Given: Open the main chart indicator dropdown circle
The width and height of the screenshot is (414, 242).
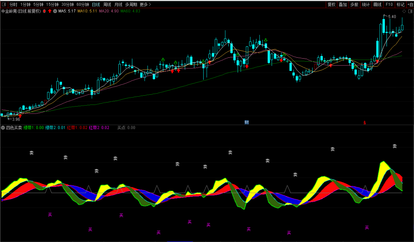Looking at the screenshot, I should [x=55, y=11].
